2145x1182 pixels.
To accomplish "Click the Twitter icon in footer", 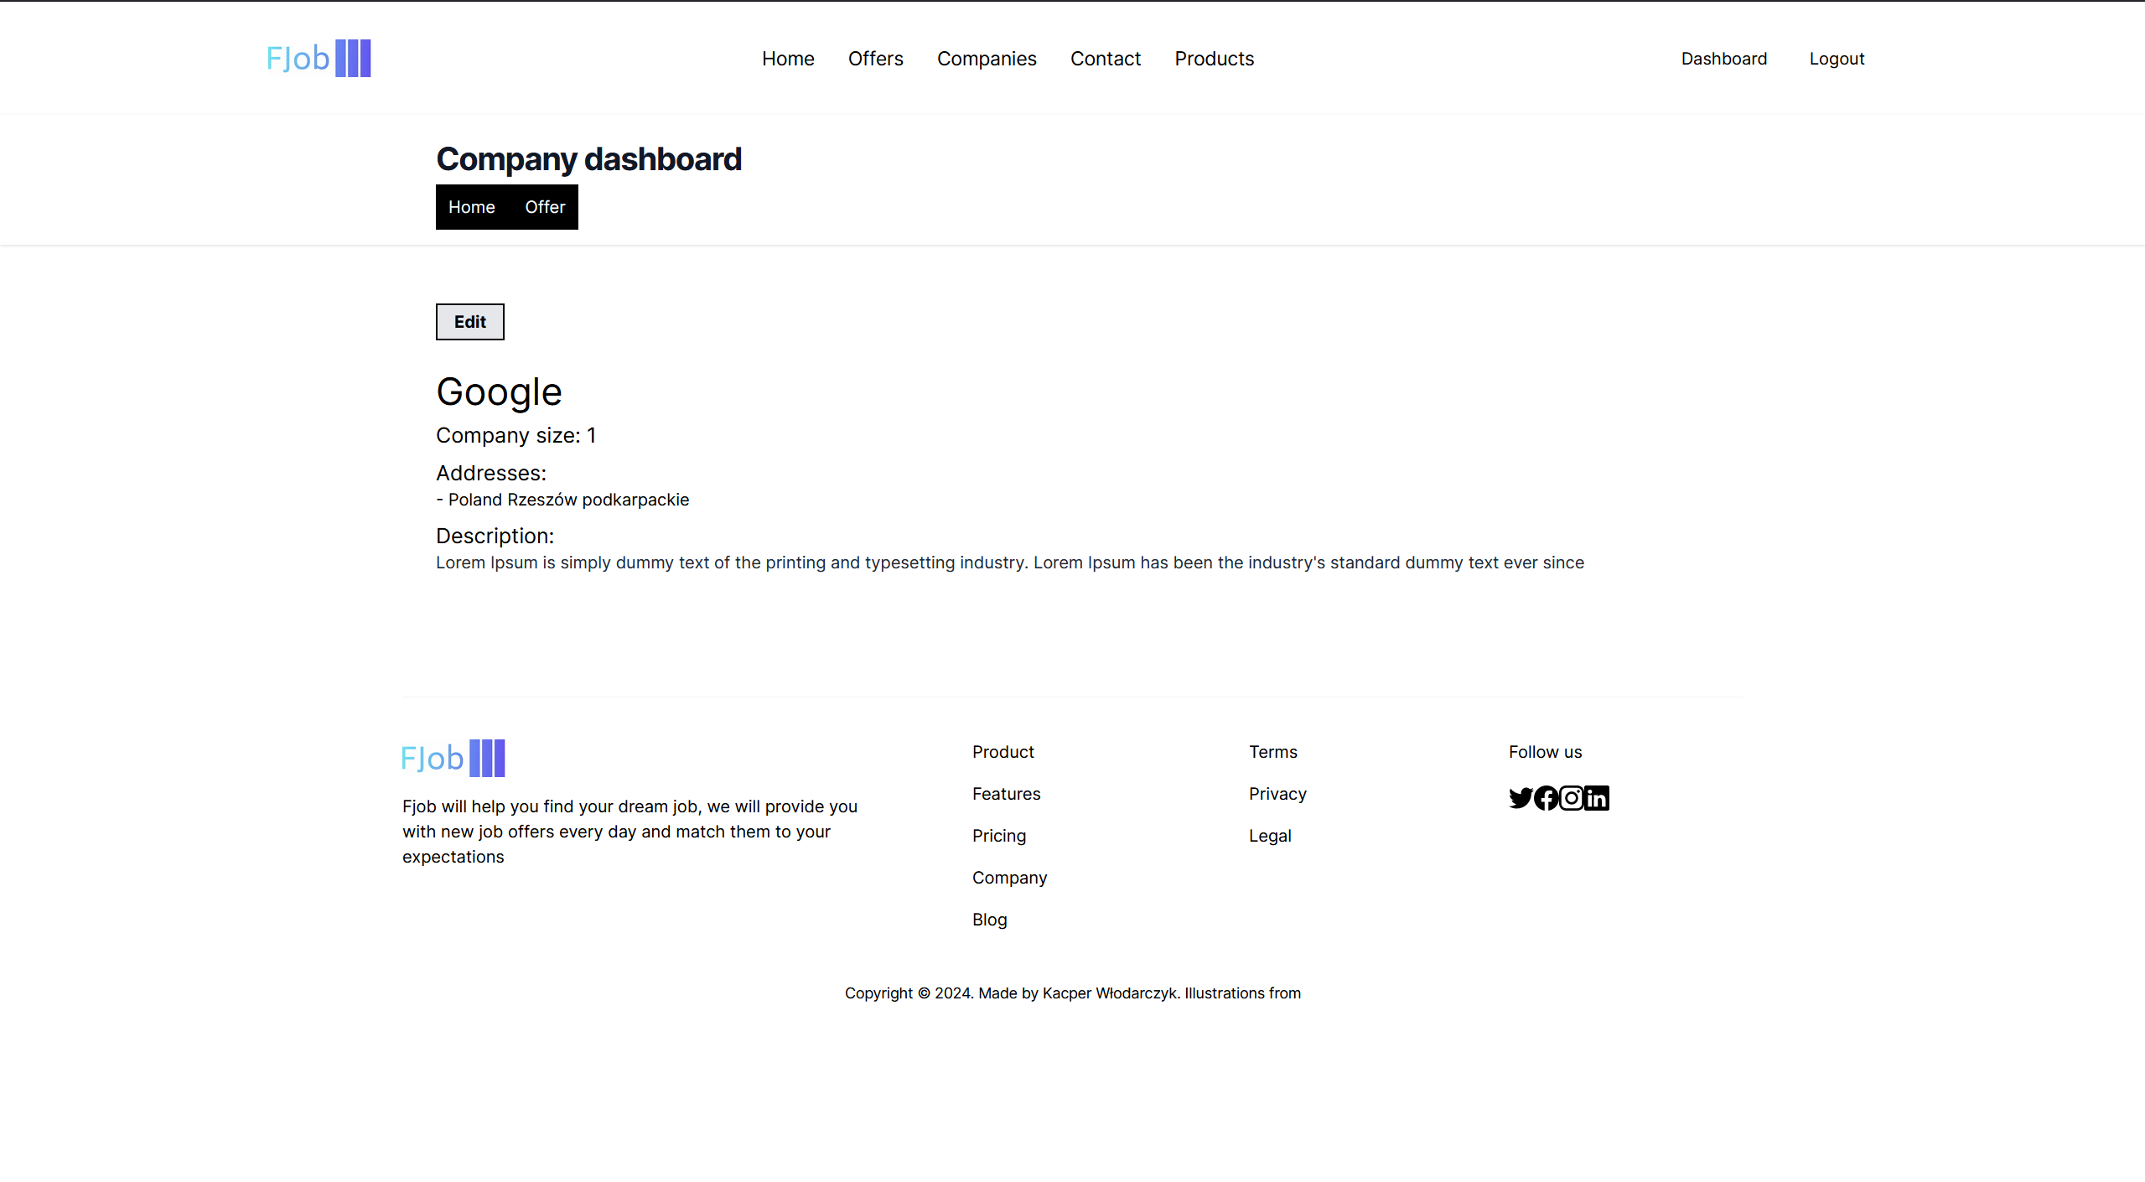I will (1521, 797).
